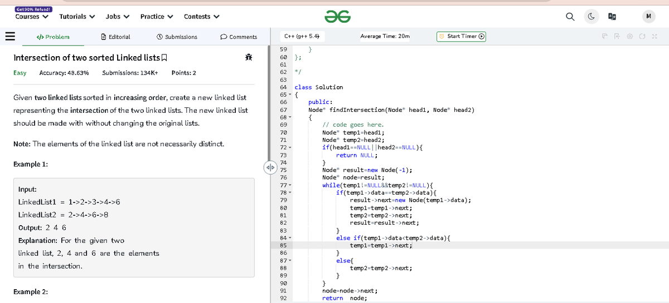
Task: Toggle dark mode with the moon icon
Action: (590, 16)
